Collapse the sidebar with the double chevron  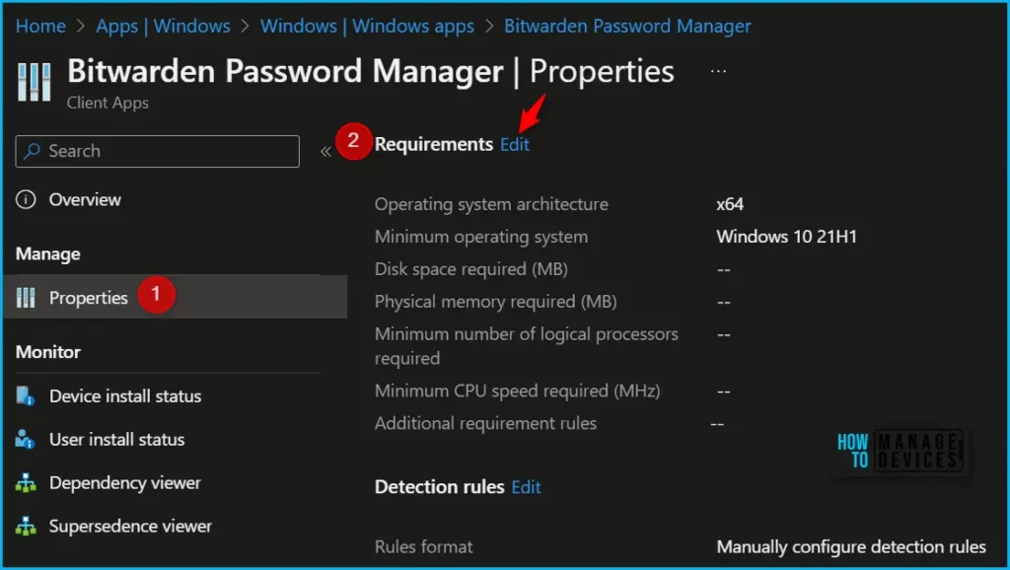tap(325, 151)
